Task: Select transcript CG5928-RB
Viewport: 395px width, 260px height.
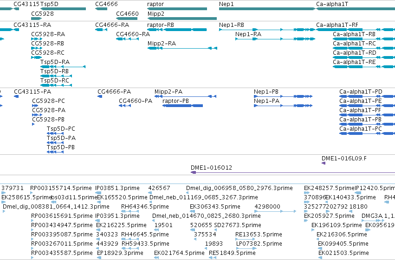Action: tap(48, 44)
